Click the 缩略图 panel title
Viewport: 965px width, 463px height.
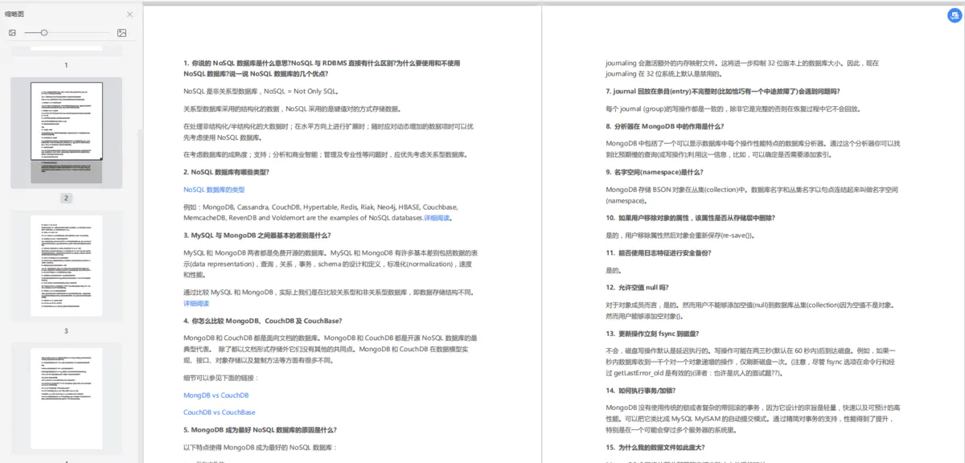[14, 14]
